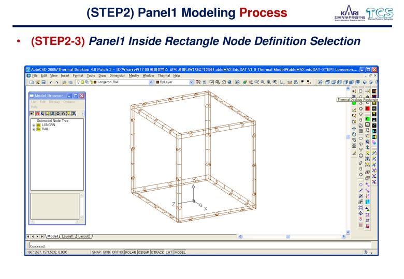Open the Dimension menu
This screenshot has width=404, height=279.
(x=118, y=76)
